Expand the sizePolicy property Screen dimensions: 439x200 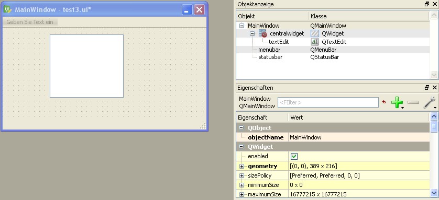[x=242, y=176]
